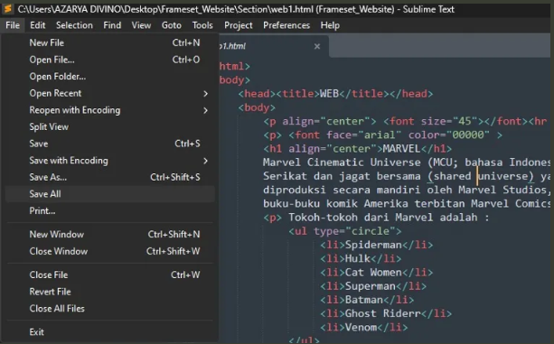This screenshot has width=554, height=344.
Task: Click the MARVEL heading text in code
Action: click(x=401, y=149)
